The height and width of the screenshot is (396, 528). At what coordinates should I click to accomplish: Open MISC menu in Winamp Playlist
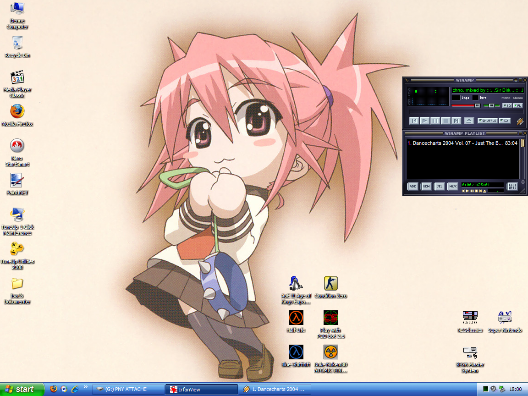click(453, 187)
